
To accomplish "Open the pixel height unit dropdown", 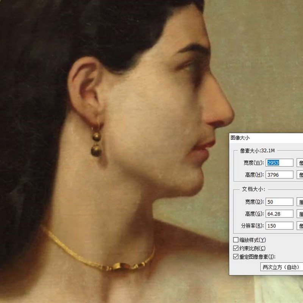I will pos(300,175).
